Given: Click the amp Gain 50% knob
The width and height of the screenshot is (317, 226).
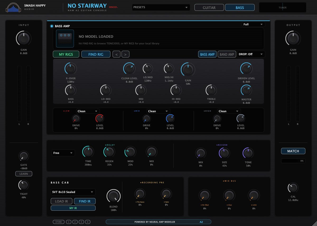Looking at the screenshot, I should [188, 70].
